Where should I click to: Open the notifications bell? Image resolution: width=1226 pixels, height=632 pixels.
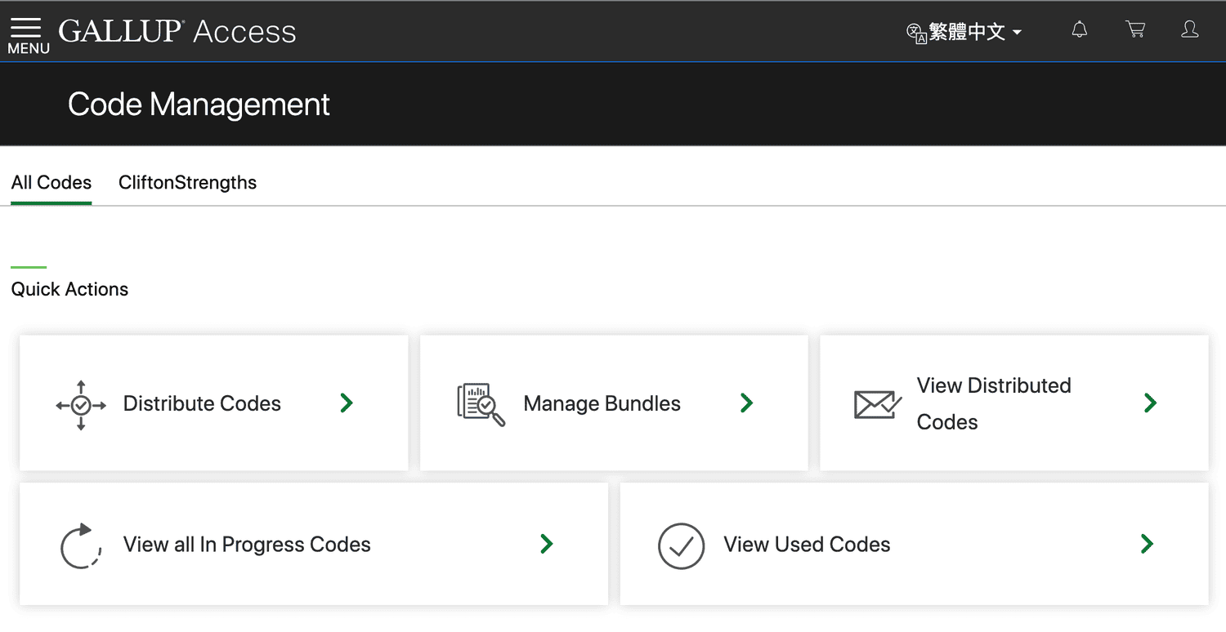pos(1080,29)
